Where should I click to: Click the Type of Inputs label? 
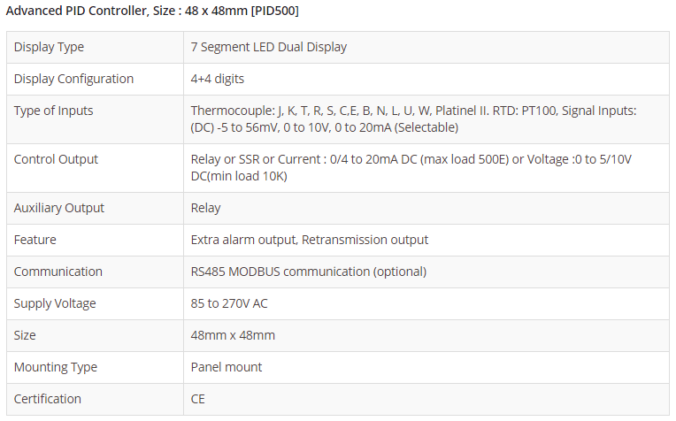click(x=53, y=111)
